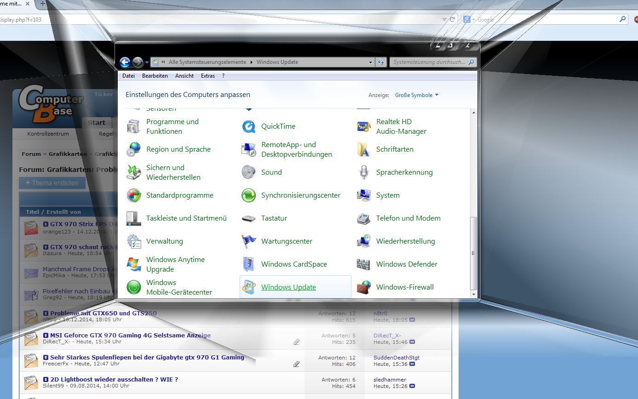Open a new browser tab with plus button
This screenshot has width=638, height=399.
coord(43,3)
